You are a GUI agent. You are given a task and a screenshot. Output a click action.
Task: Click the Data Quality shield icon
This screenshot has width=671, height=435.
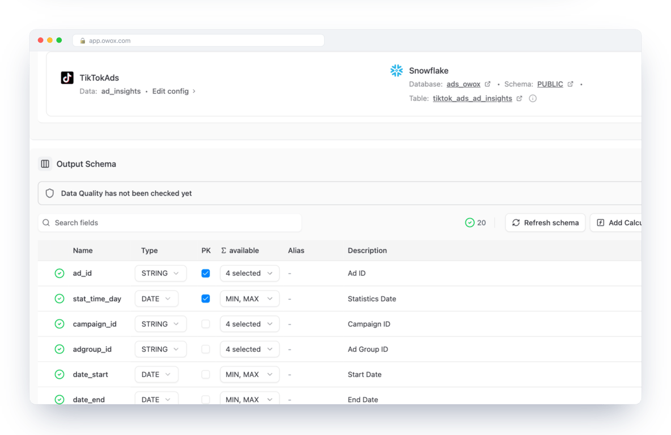(x=50, y=193)
